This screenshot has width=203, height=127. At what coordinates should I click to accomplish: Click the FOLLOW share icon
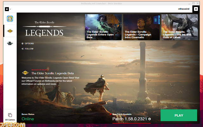23,49
